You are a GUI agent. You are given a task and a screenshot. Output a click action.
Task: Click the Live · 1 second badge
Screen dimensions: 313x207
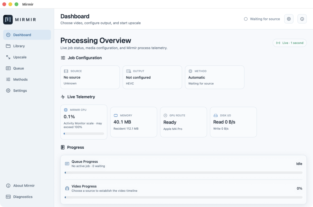(290, 43)
